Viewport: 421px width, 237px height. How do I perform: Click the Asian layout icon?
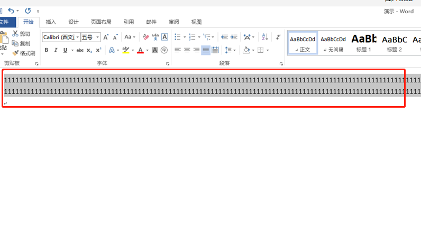[247, 37]
